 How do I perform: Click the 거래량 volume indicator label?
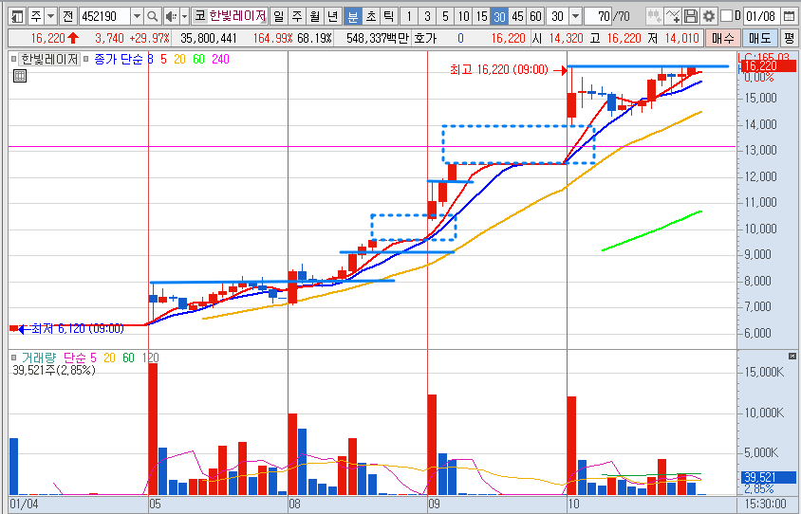pyautogui.click(x=38, y=358)
